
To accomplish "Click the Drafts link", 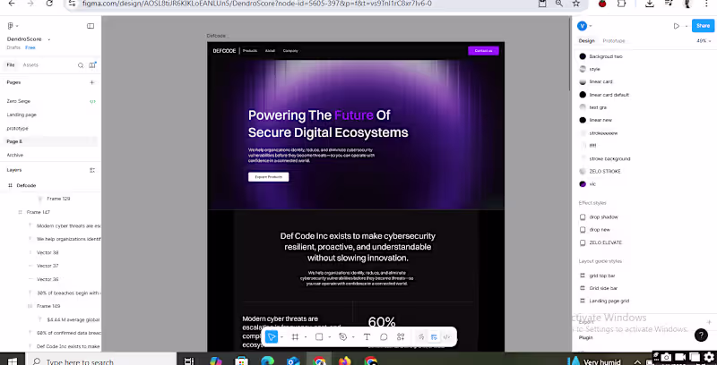I will 13,47.
